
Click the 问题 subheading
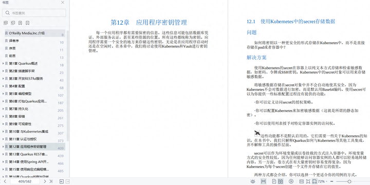click(x=251, y=32)
